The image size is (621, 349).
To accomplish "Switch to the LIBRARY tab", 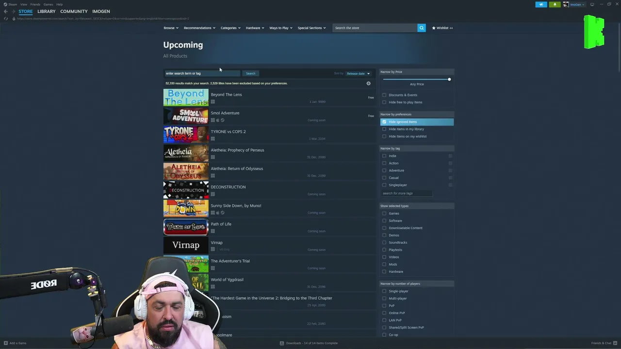I will 47,11.
